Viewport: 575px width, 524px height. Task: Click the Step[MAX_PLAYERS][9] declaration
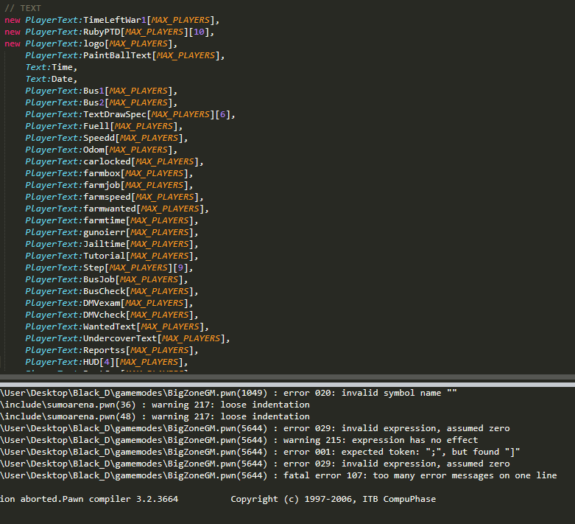[x=109, y=268]
